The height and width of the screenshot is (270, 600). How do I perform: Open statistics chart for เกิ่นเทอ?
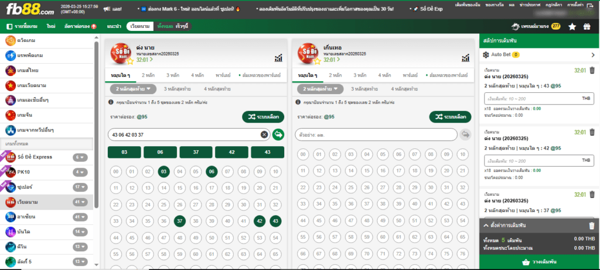(466, 58)
